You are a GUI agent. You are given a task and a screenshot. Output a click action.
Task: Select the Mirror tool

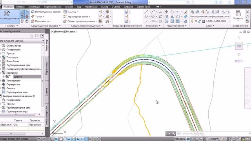172,16
